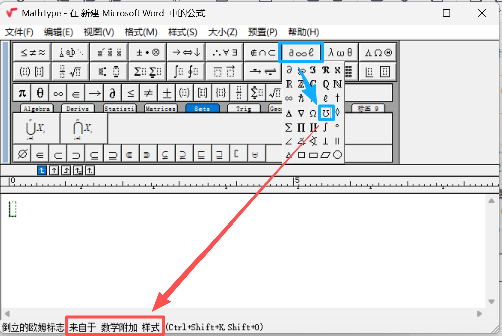Viewport: 502px width, 336px height.
Task: Open the boxes templates palette
Action: point(378,71)
